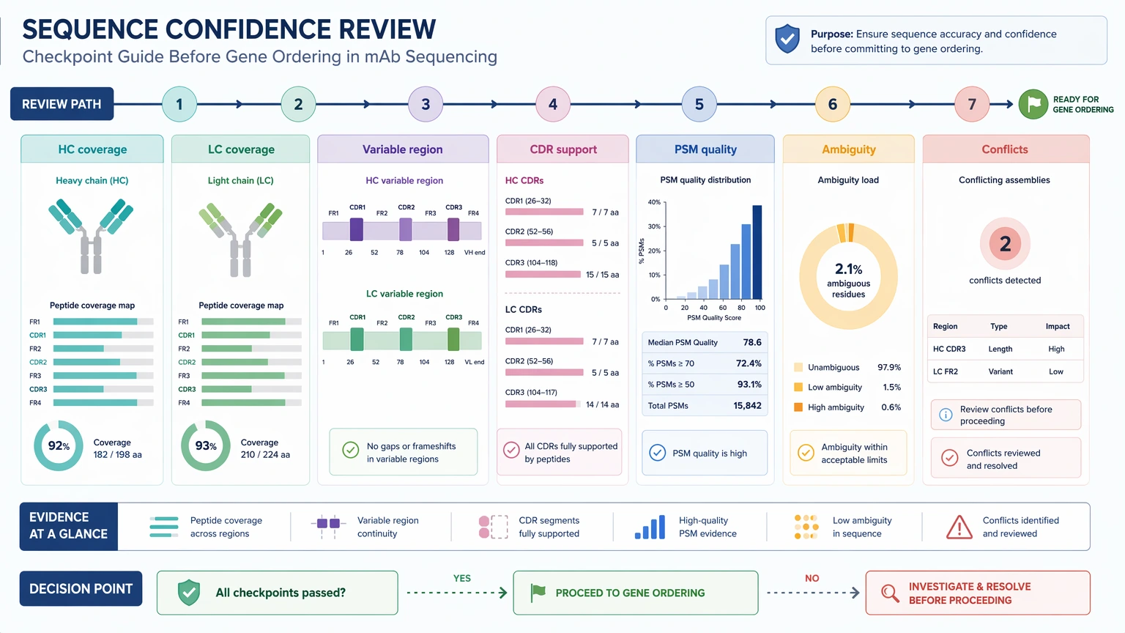Viewport: 1125px width, 633px height.
Task: Click the Total PSMs value 15,842
Action: click(x=747, y=405)
